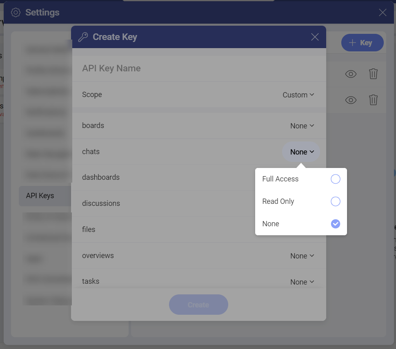This screenshot has height=349, width=396.
Task: Select the Read Only radio option
Action: 336,201
